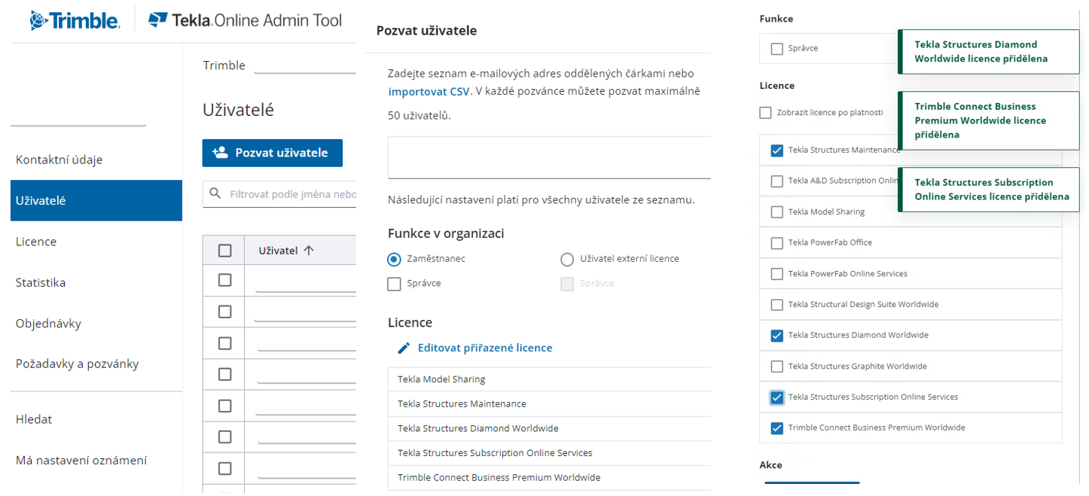This screenshot has width=1089, height=496.
Task: Uncheck Tekla Structures Maintenance licence checkbox
Action: (x=777, y=151)
